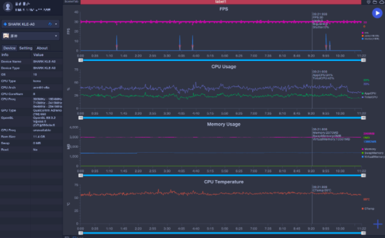Click CPU Temperature chart right range handle
Viewport: 385px width, 238px height.
[364, 233]
